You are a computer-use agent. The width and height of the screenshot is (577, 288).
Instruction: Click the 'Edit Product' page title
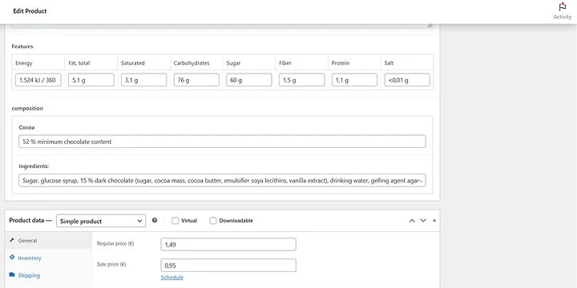[30, 11]
